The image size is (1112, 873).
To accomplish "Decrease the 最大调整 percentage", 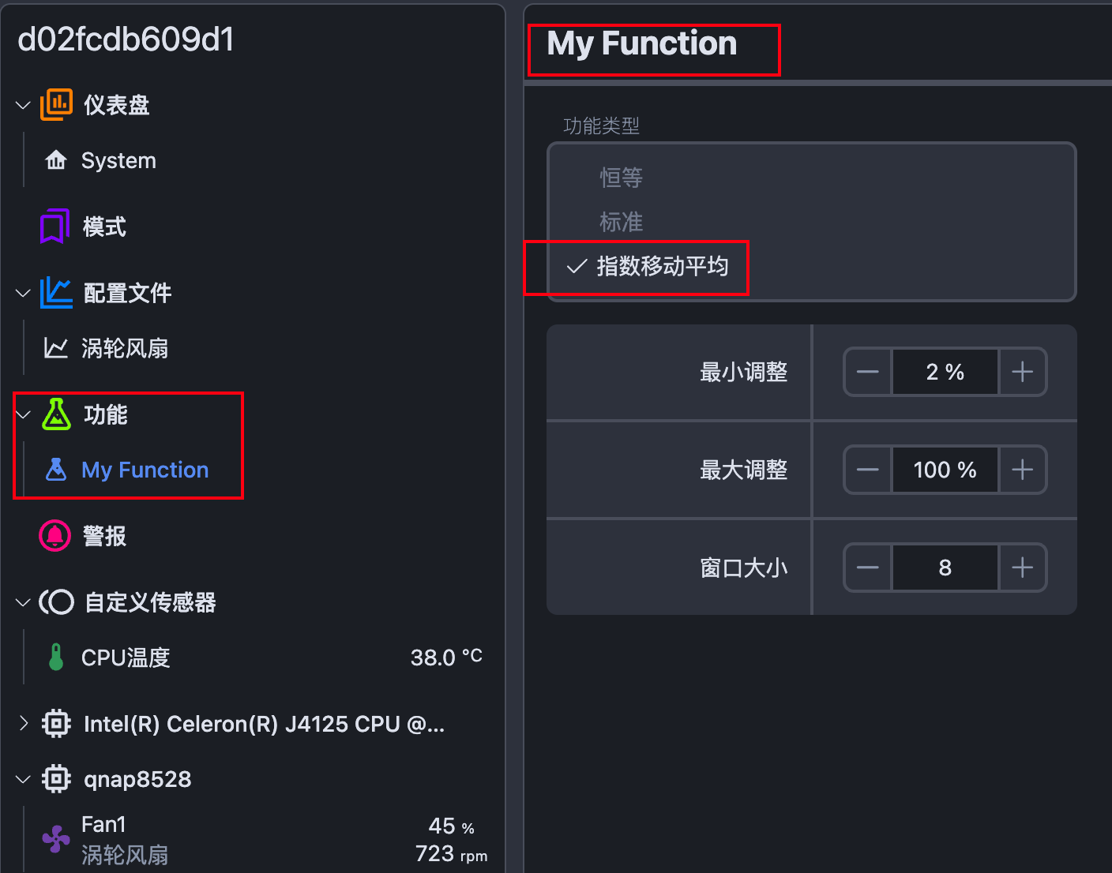I will (x=868, y=470).
